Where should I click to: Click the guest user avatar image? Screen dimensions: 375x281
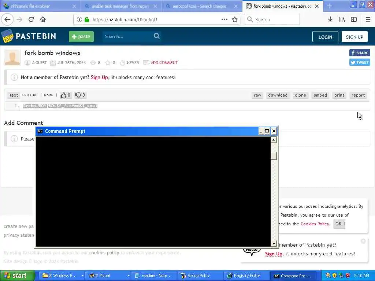12,57
